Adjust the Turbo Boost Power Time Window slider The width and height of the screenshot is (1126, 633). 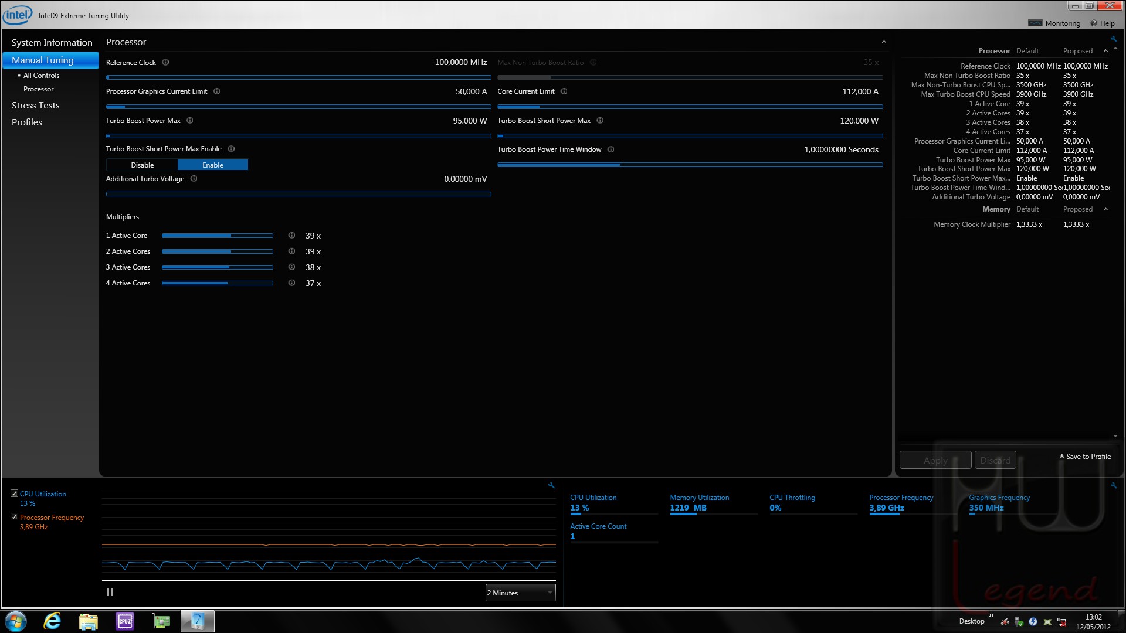click(690, 165)
